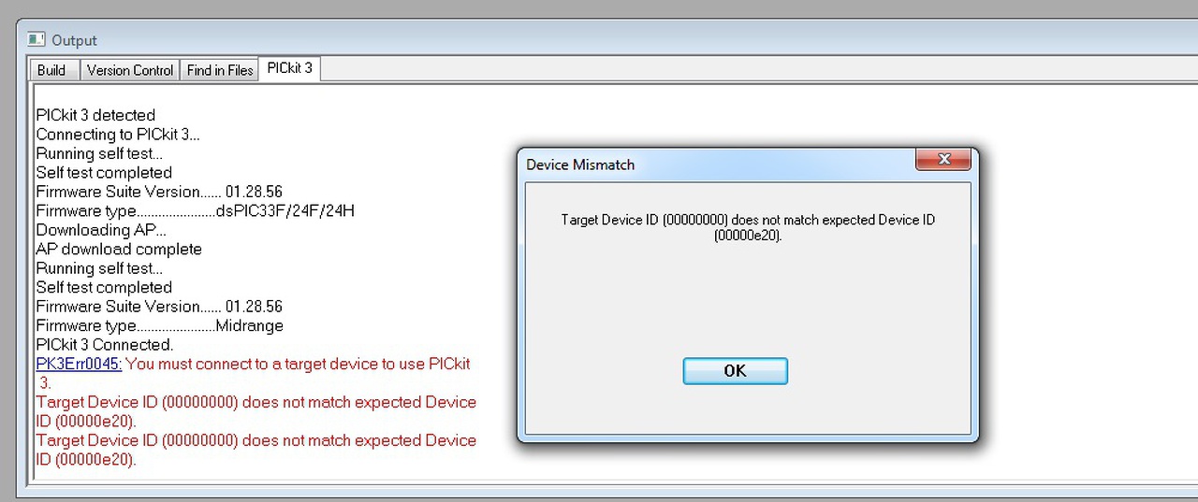Click the "Downloading AP..." output line

101,230
